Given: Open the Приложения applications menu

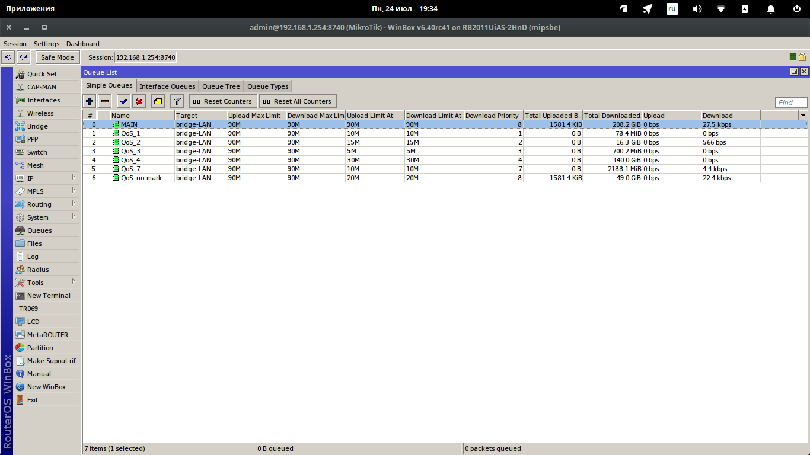Looking at the screenshot, I should 30,9.
